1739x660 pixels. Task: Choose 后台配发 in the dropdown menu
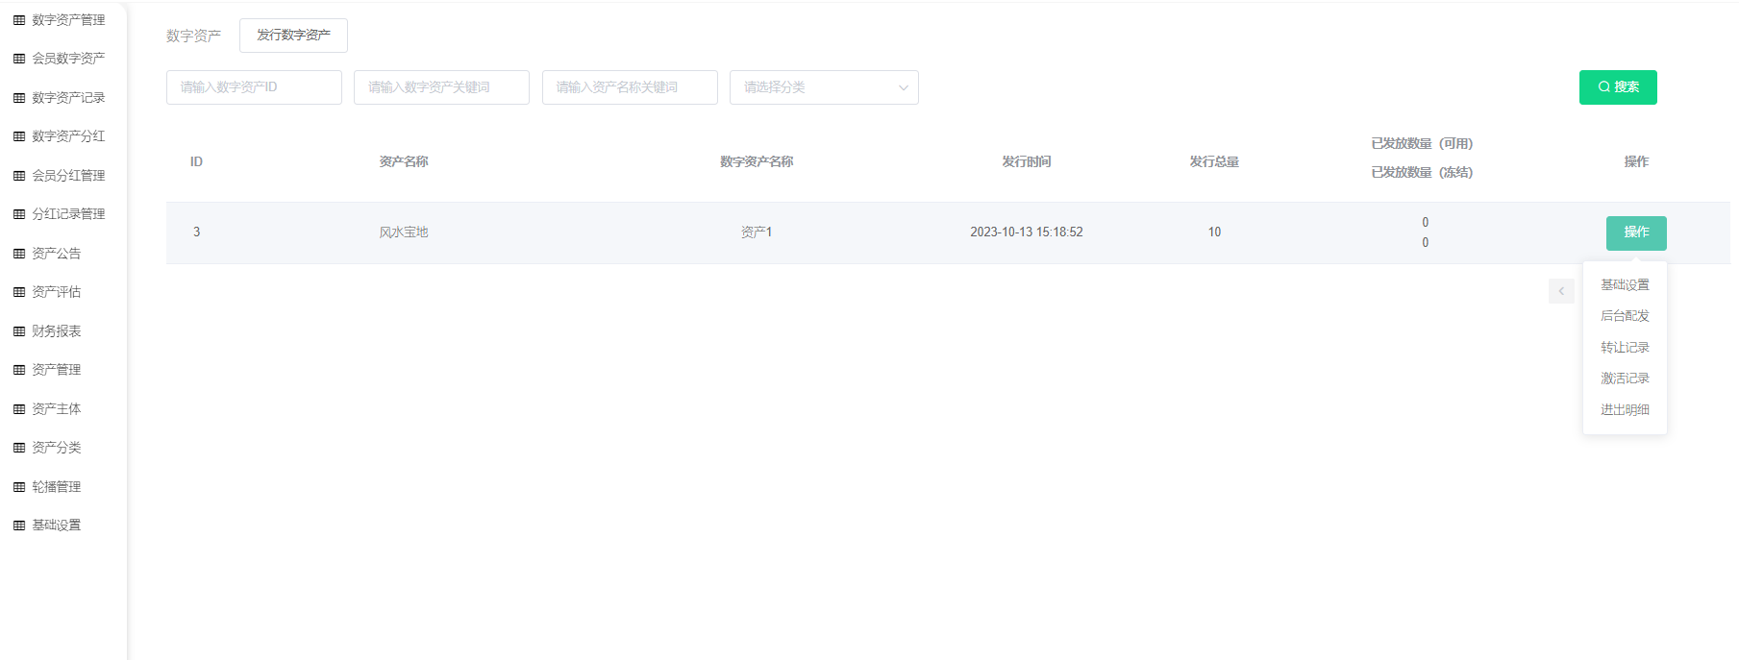(1625, 316)
